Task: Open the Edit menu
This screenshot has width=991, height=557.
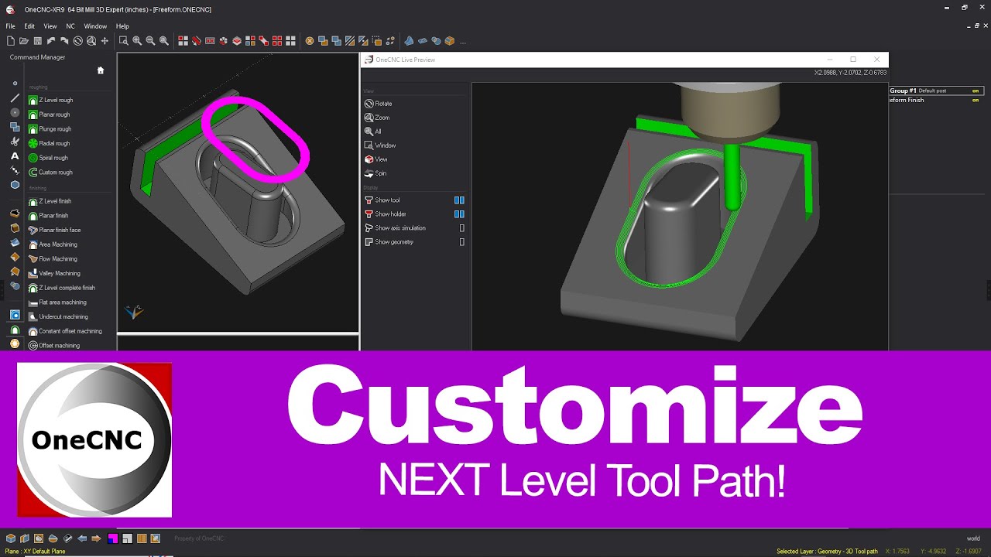Action: pyautogui.click(x=29, y=26)
